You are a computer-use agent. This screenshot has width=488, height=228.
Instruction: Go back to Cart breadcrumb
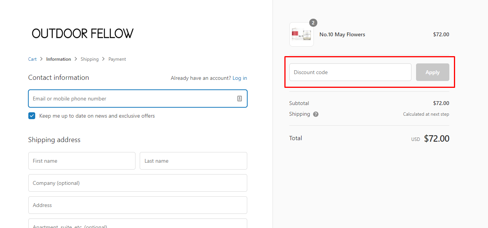[x=33, y=59]
